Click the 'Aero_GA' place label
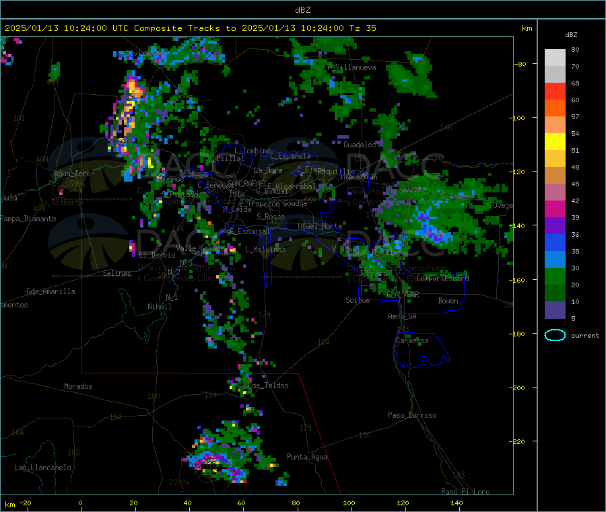This screenshot has width=606, height=512. [x=402, y=316]
